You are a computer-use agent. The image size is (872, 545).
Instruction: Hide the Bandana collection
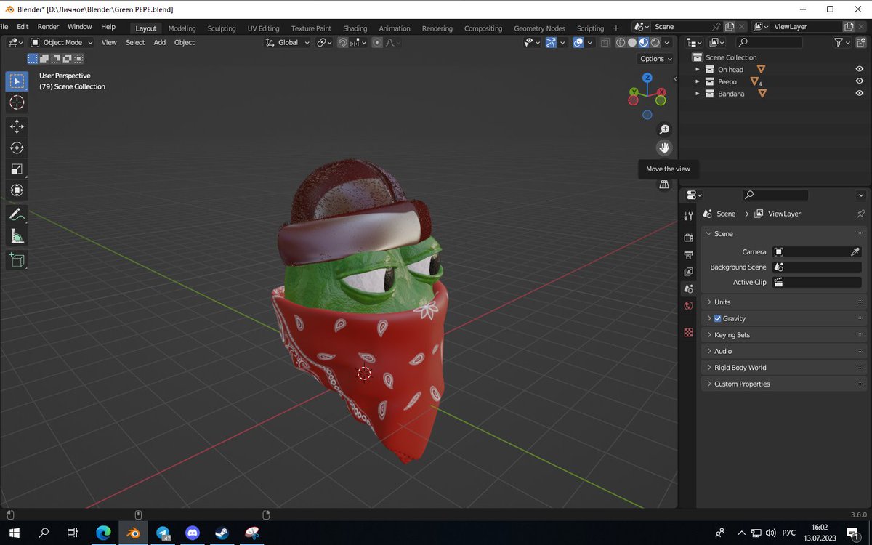tap(859, 94)
